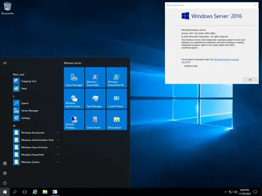Open Settings in the app list
The image size is (262, 196).
click(36, 118)
